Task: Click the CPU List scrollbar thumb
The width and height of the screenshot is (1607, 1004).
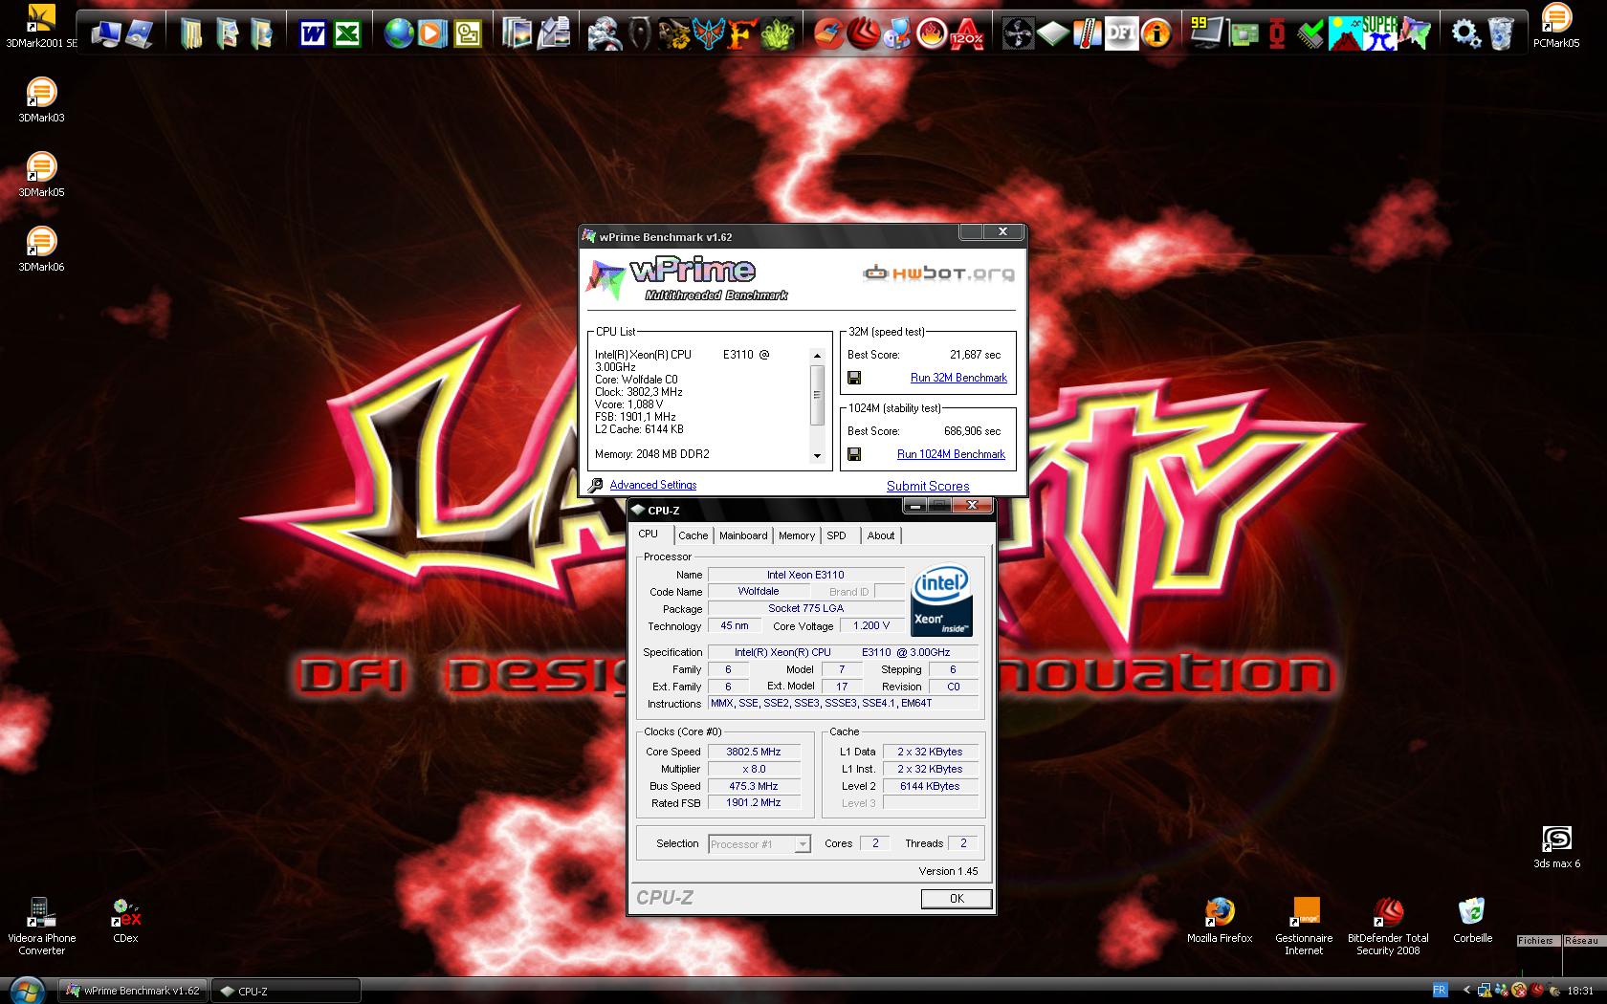Action: (x=817, y=394)
